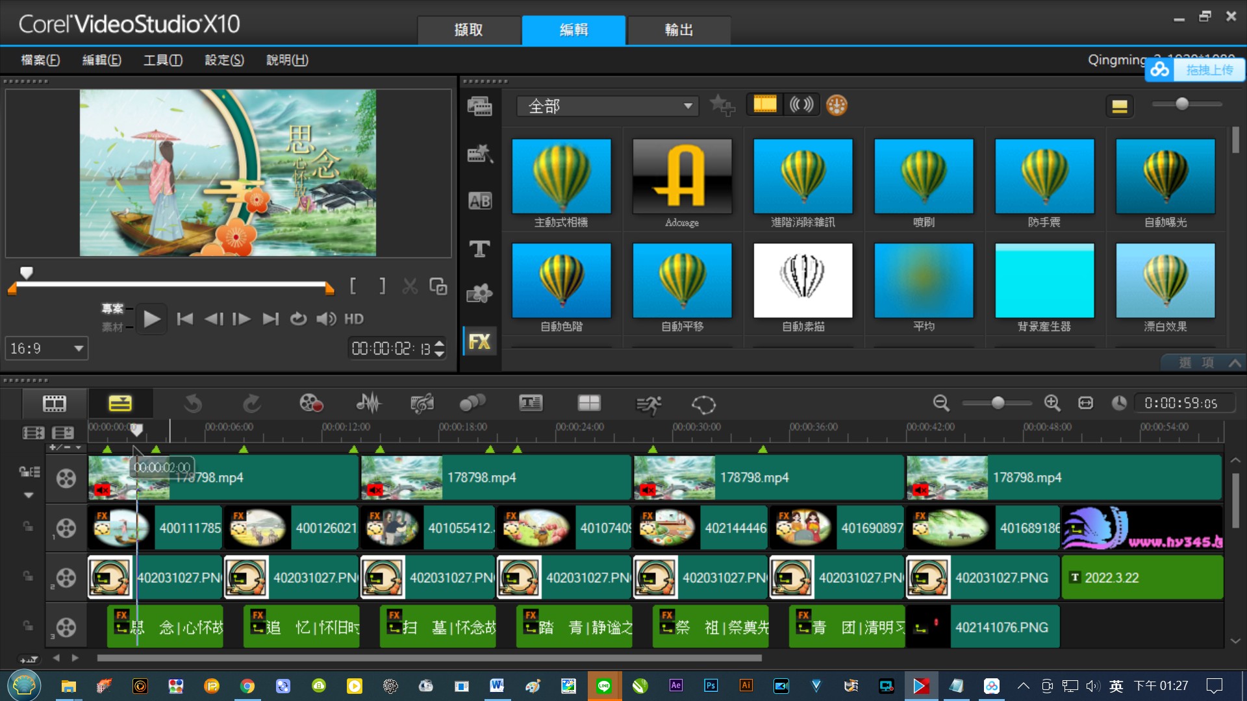Open the Track Motion tool

(x=472, y=404)
